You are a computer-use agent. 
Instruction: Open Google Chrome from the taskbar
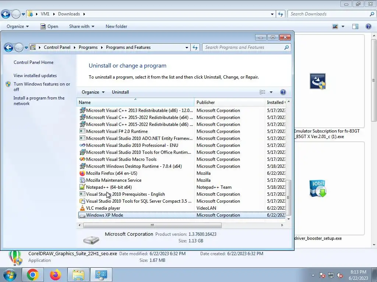[33, 275]
